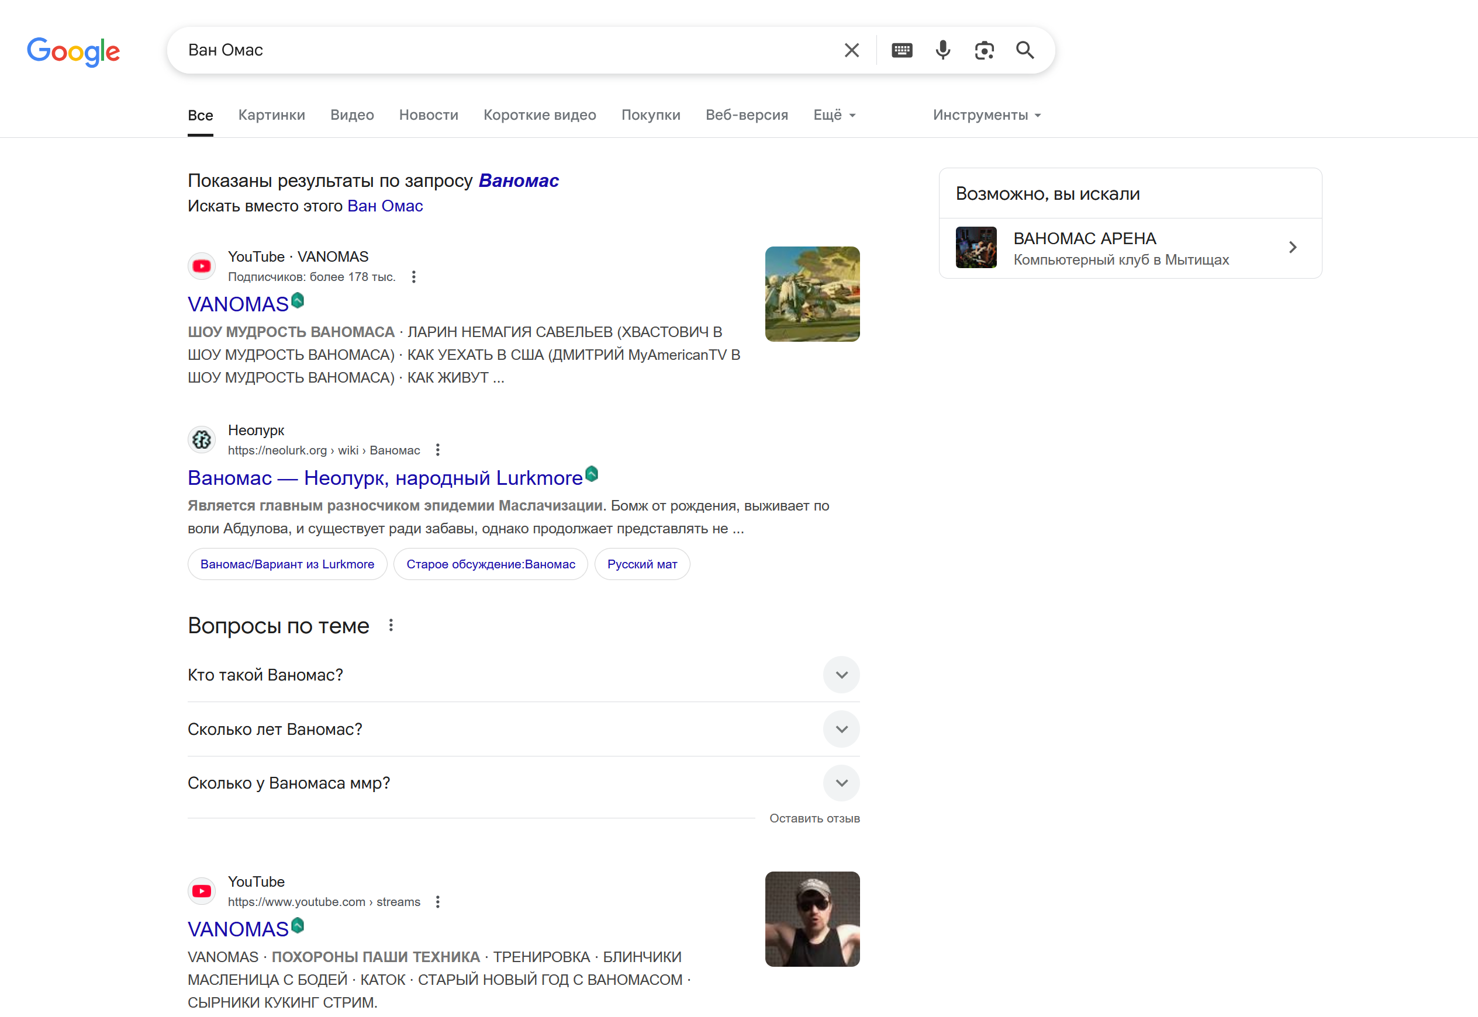Expand the question Сколько лет Ваномас?
Viewport: 1478px width, 1017px height.
[523, 729]
